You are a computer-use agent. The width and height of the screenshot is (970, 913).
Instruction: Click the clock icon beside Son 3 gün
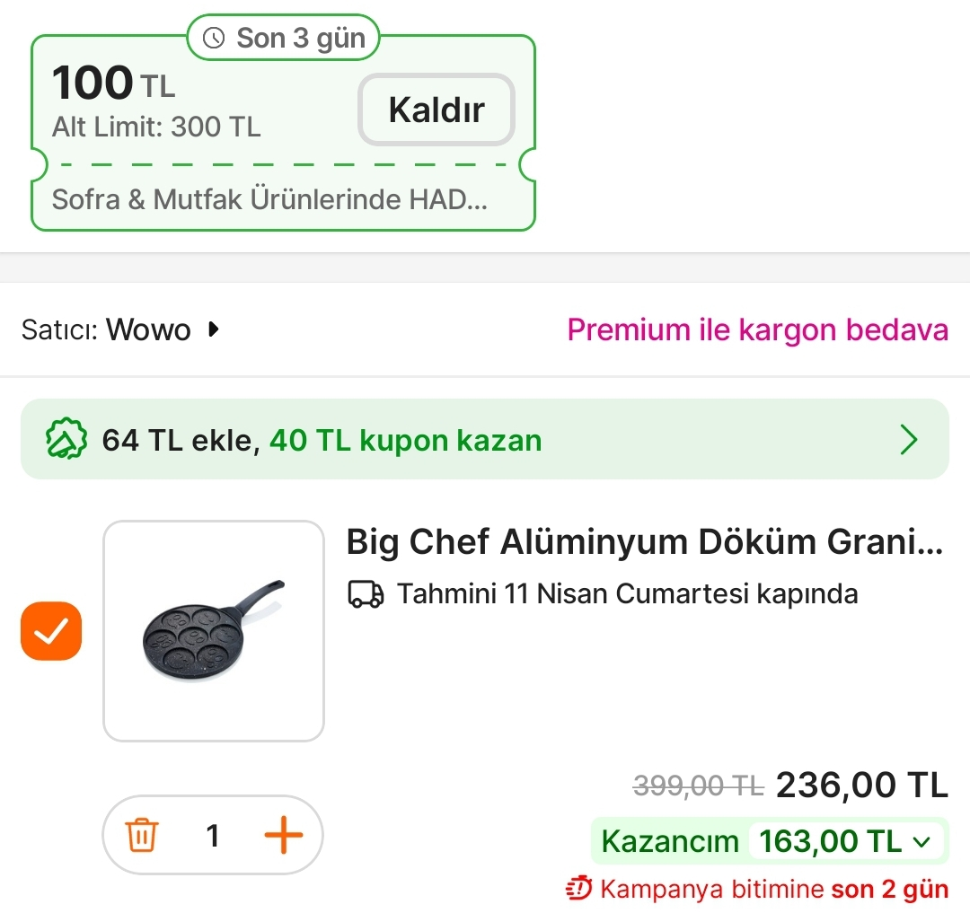click(214, 38)
